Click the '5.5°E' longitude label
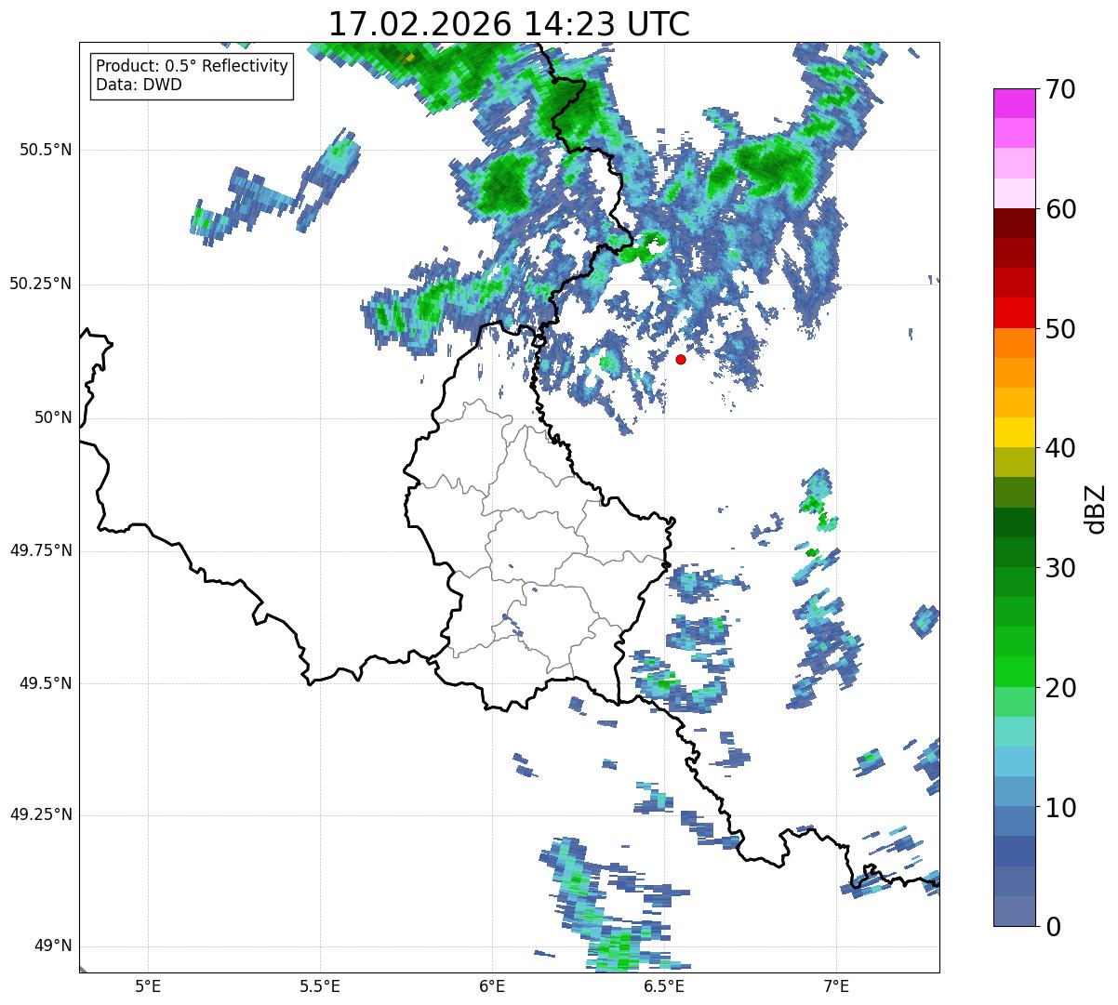1118x1005 pixels. (320, 985)
